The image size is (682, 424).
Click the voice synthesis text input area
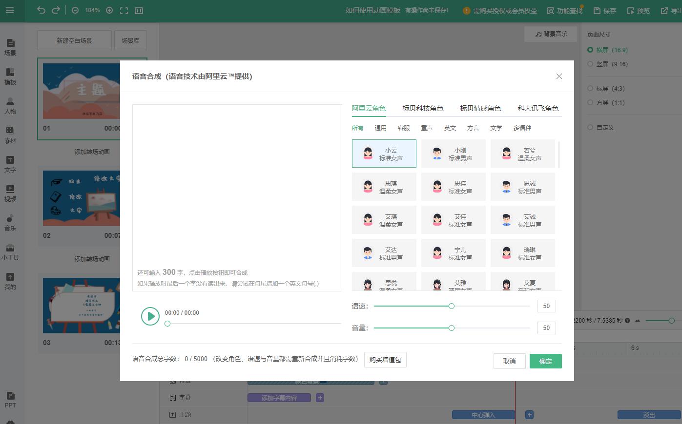pos(237,185)
